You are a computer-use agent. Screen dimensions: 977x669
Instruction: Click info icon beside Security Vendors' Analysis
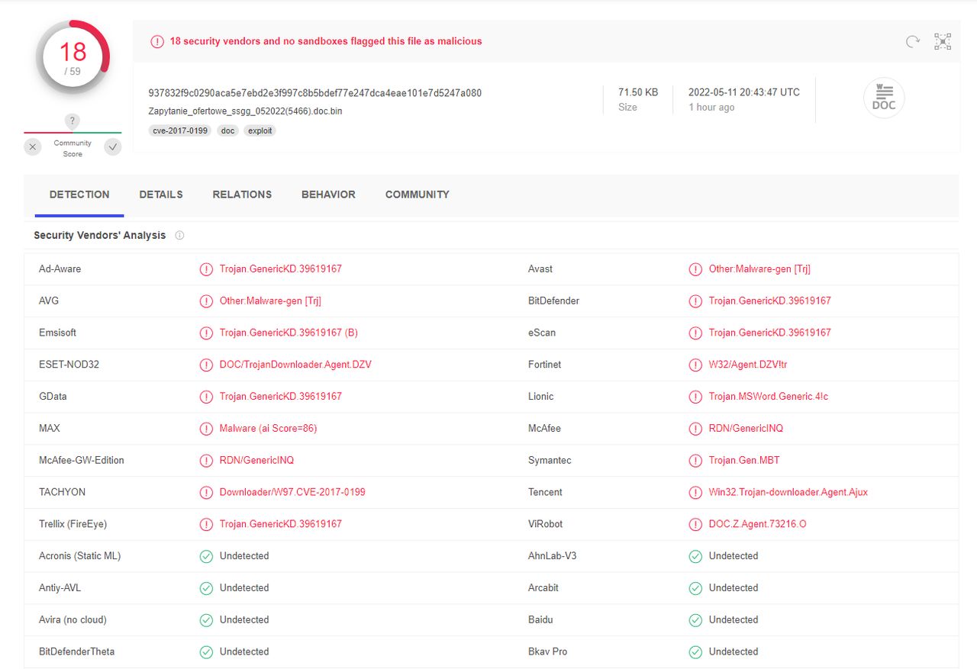coord(179,236)
